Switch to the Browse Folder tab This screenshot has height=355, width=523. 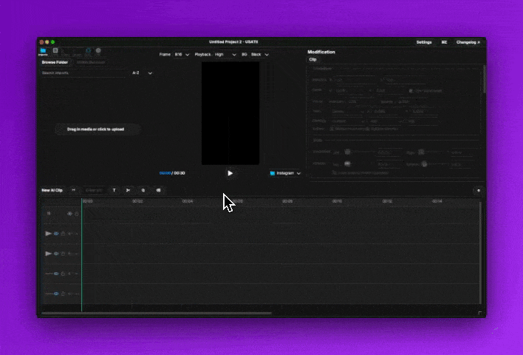click(54, 62)
